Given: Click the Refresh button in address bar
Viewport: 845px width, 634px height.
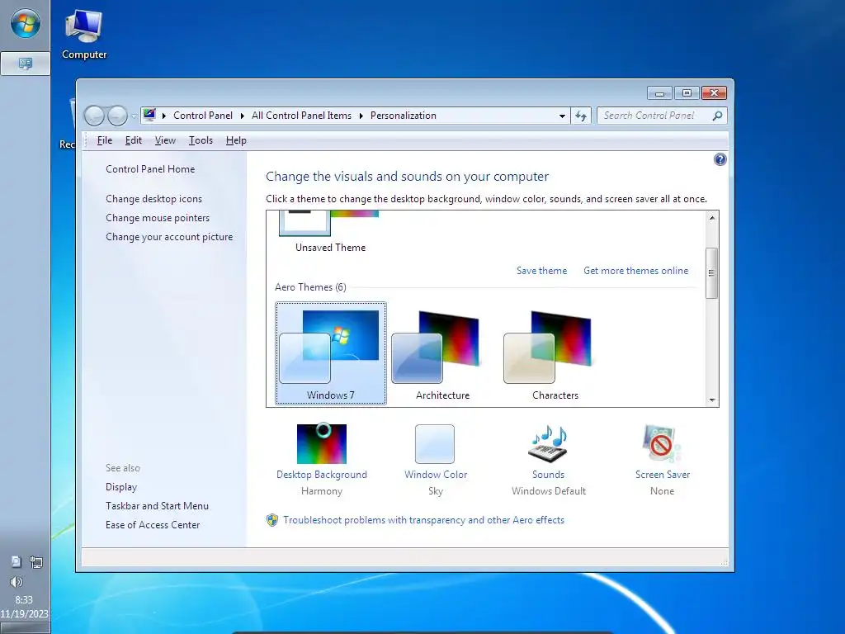Looking at the screenshot, I should click(x=581, y=116).
